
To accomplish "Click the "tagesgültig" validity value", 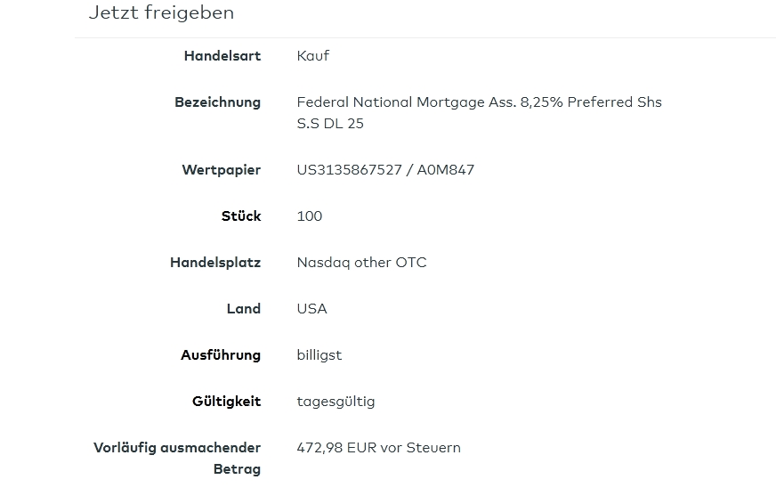I will coord(335,402).
